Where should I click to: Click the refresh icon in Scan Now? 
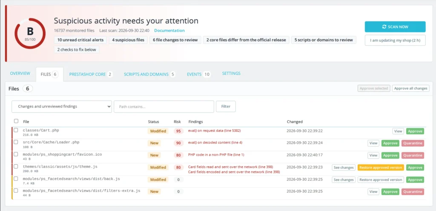(384, 27)
